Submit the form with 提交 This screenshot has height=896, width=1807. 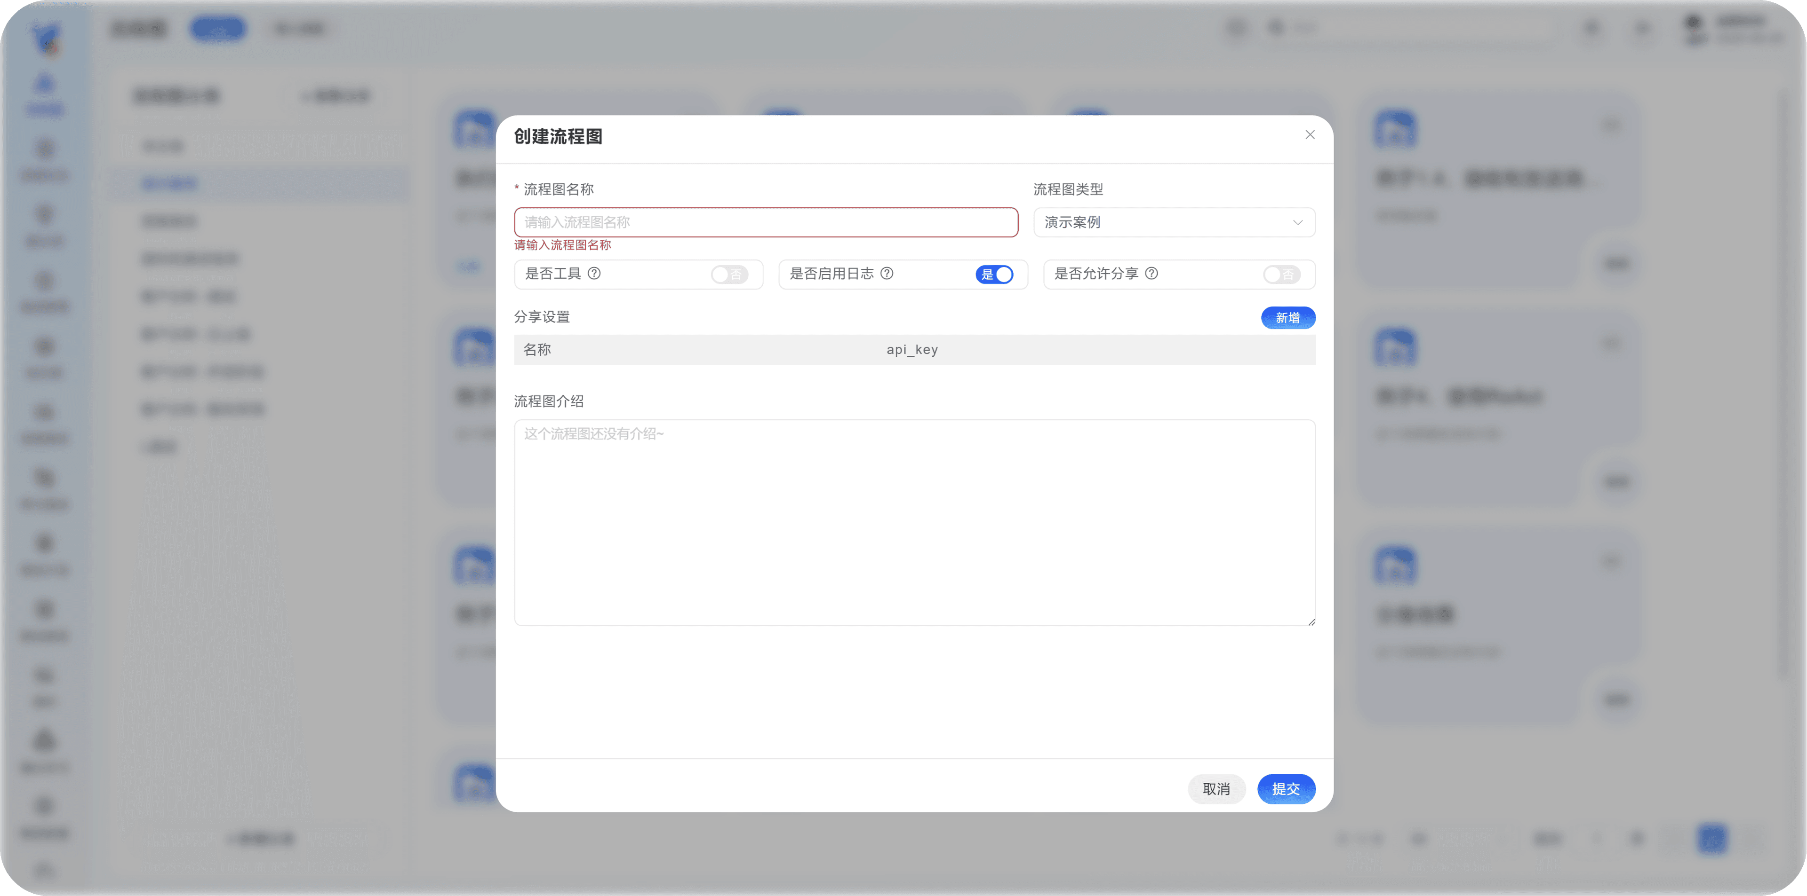click(x=1286, y=789)
